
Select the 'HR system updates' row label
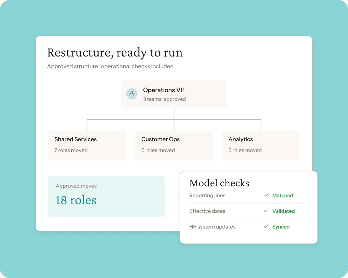(x=212, y=227)
